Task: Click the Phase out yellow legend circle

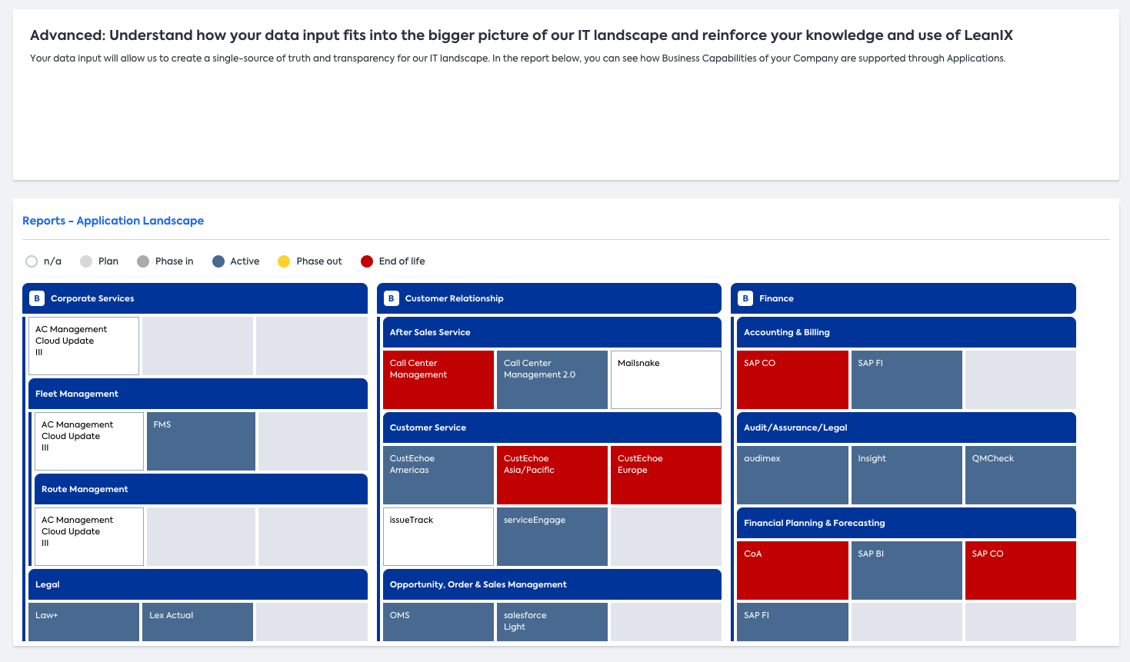Action: 284,261
